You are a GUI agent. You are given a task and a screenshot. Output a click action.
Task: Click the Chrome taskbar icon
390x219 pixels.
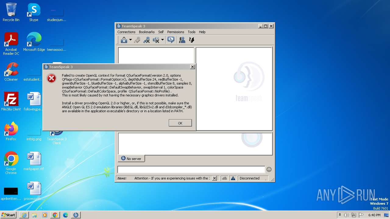[55, 215]
